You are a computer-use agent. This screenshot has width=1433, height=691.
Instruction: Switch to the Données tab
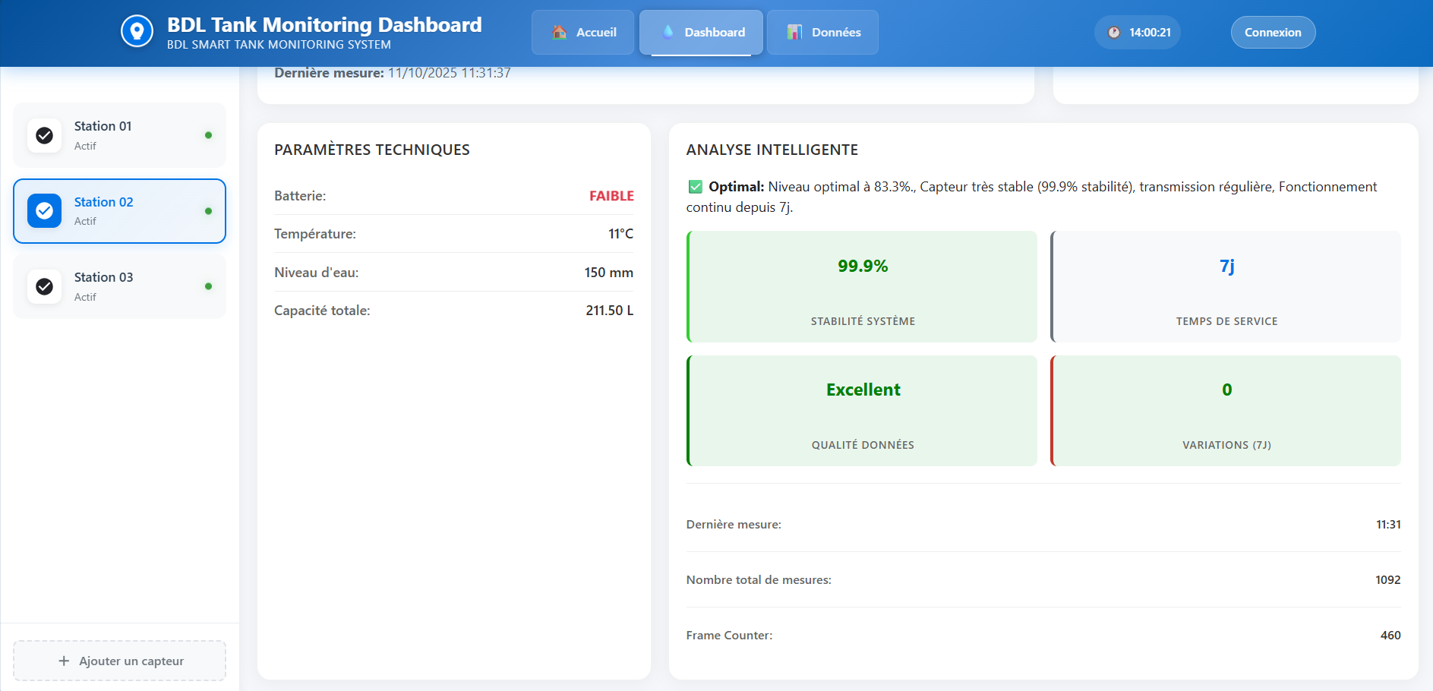(x=823, y=32)
